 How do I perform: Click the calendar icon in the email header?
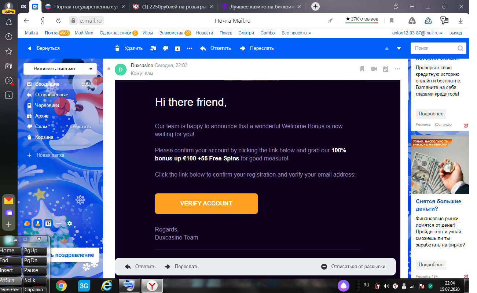pyautogui.click(x=386, y=69)
